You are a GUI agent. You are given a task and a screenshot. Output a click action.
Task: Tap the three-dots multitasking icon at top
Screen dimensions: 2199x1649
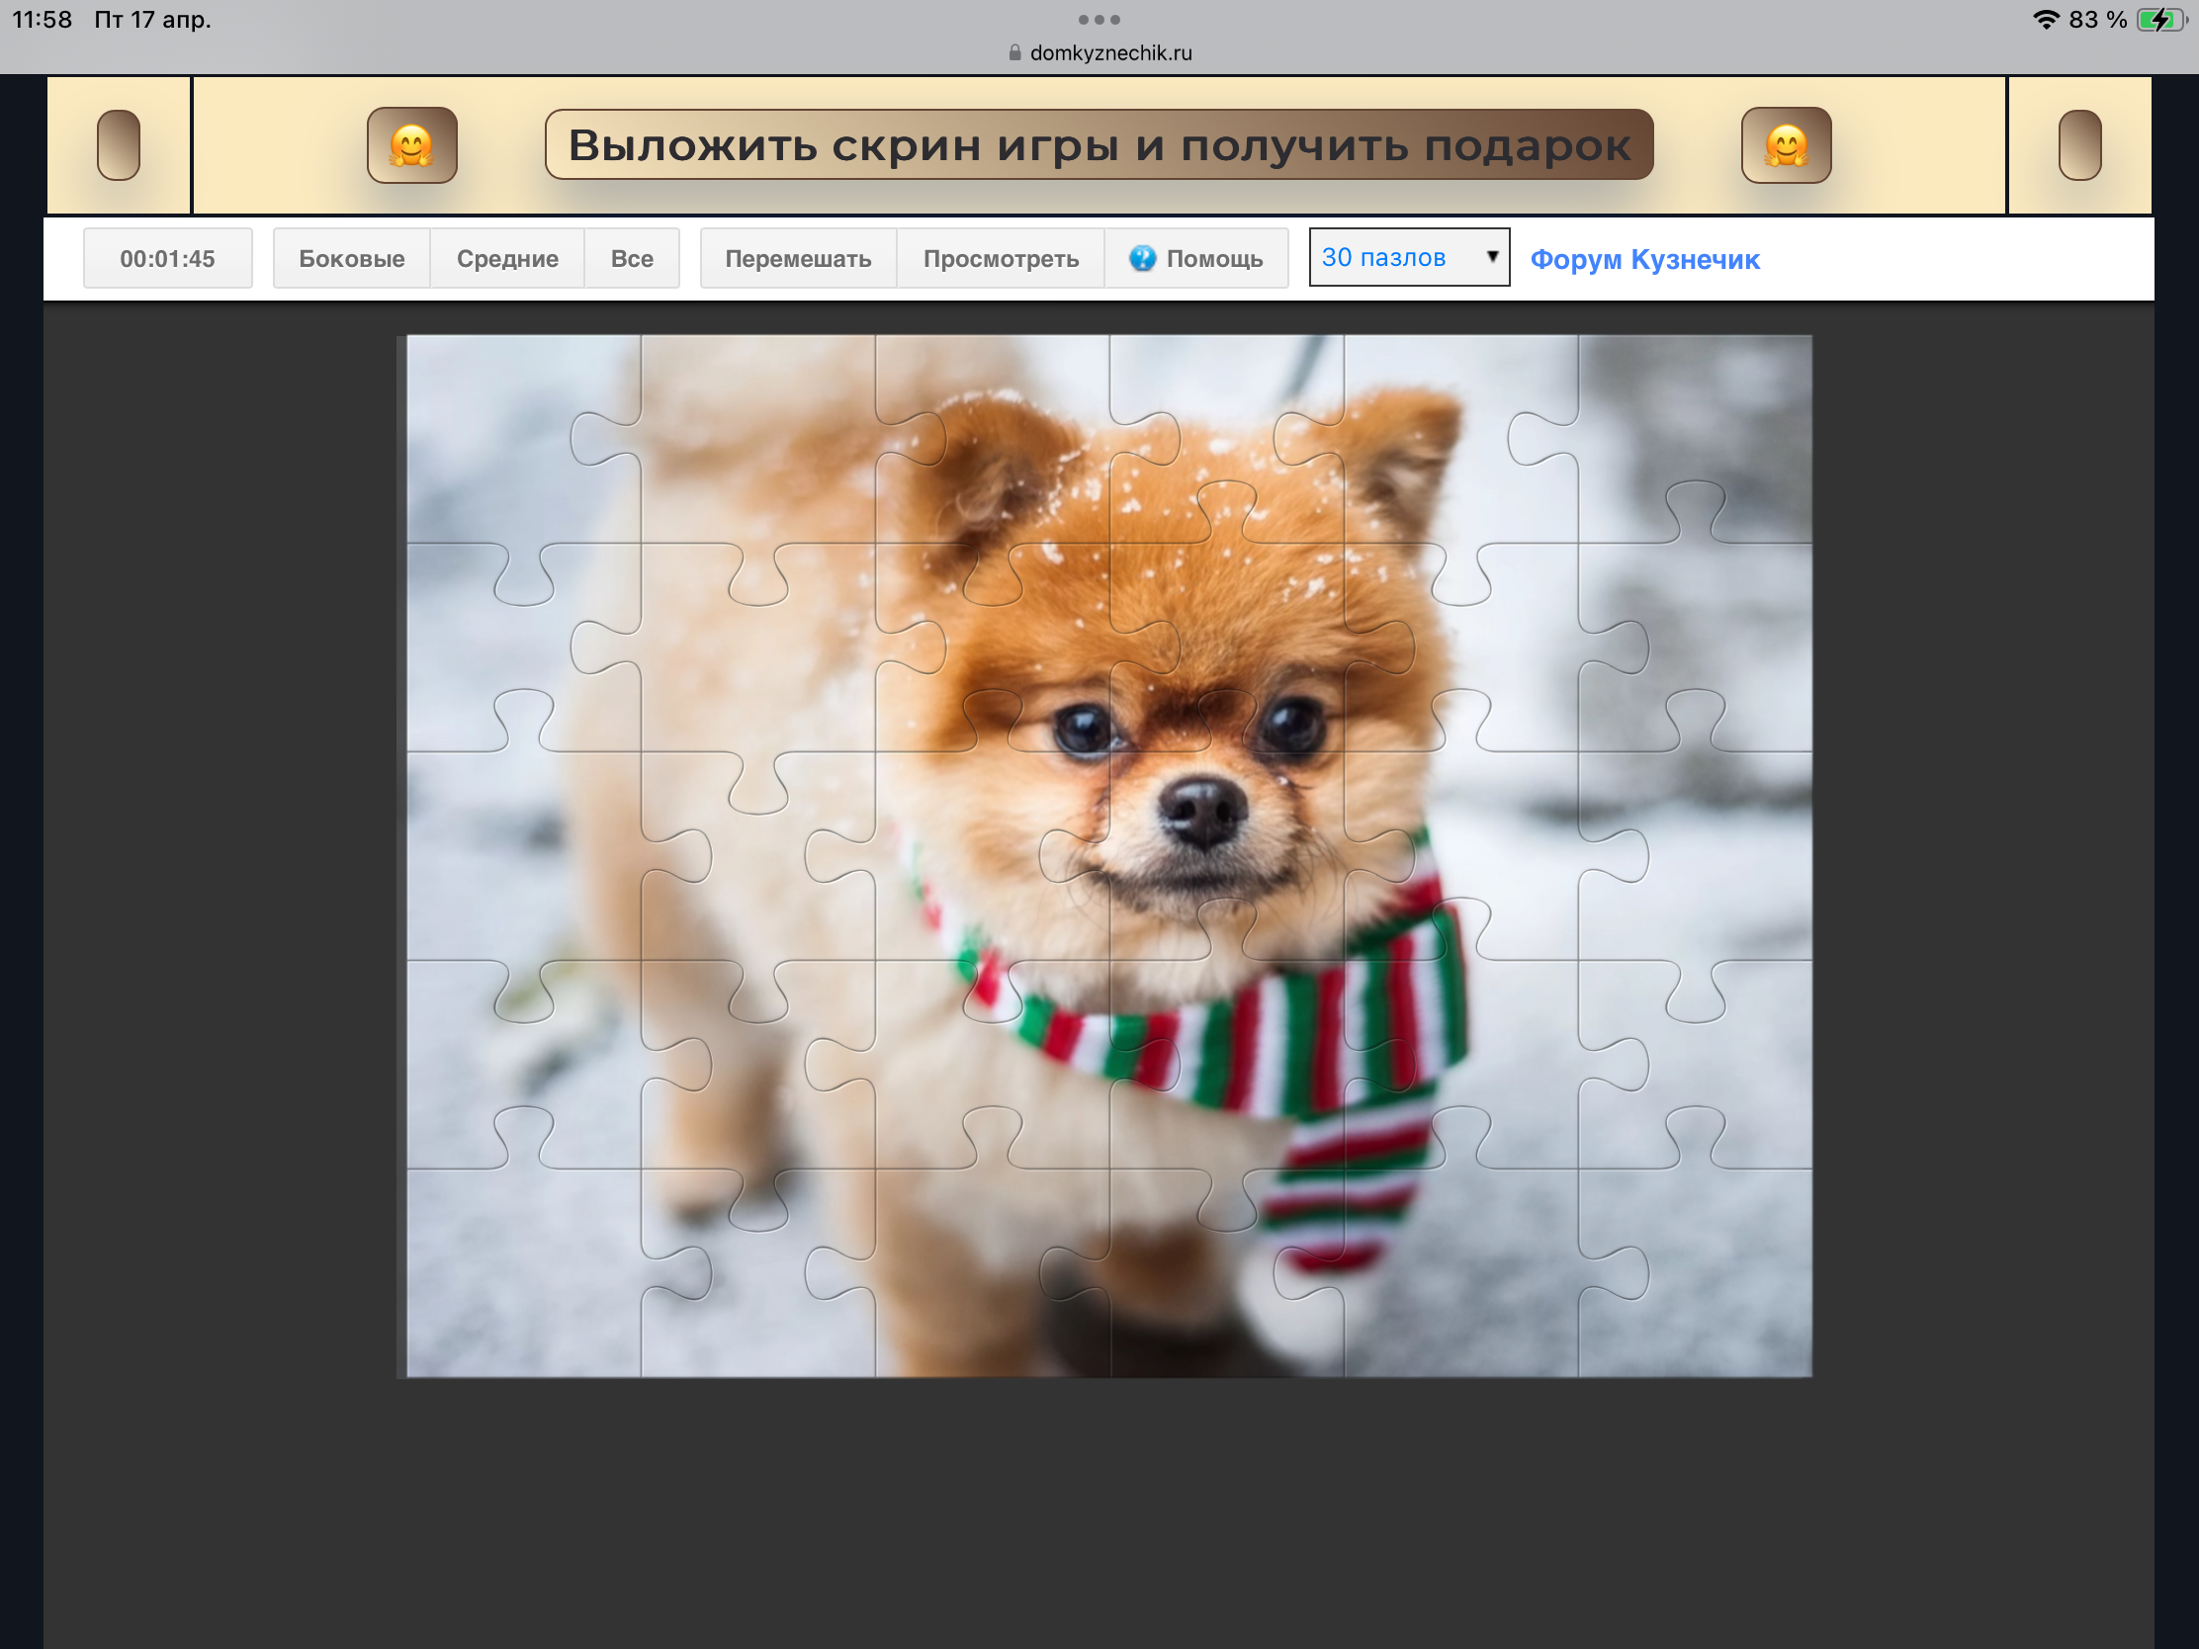point(1099,20)
